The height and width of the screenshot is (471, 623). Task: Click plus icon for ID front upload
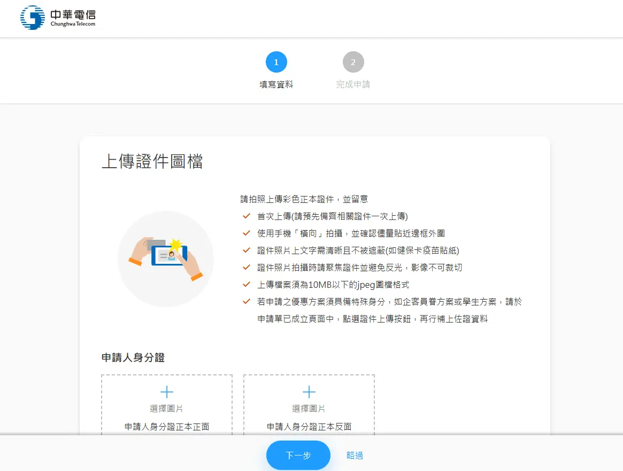167,392
